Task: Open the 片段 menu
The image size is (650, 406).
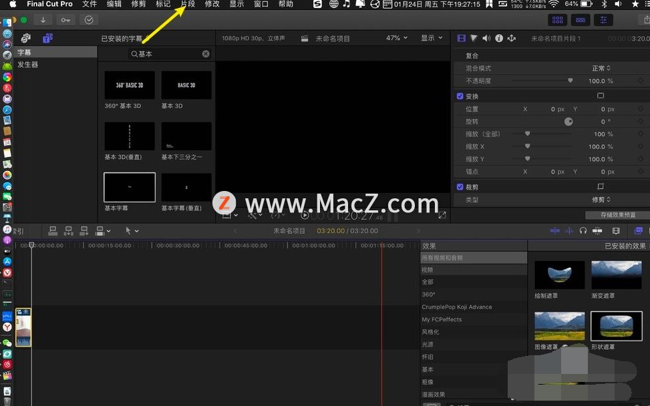Action: point(188,4)
